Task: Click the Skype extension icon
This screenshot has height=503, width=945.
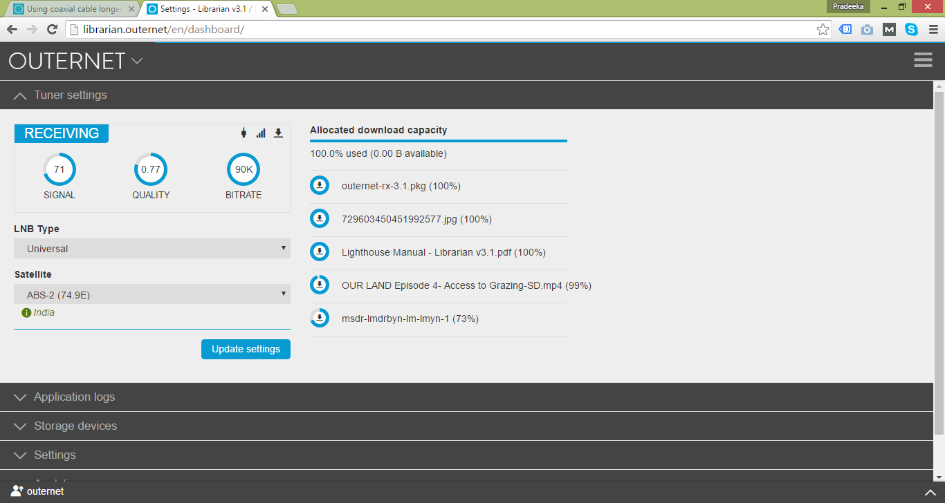Action: click(x=911, y=29)
